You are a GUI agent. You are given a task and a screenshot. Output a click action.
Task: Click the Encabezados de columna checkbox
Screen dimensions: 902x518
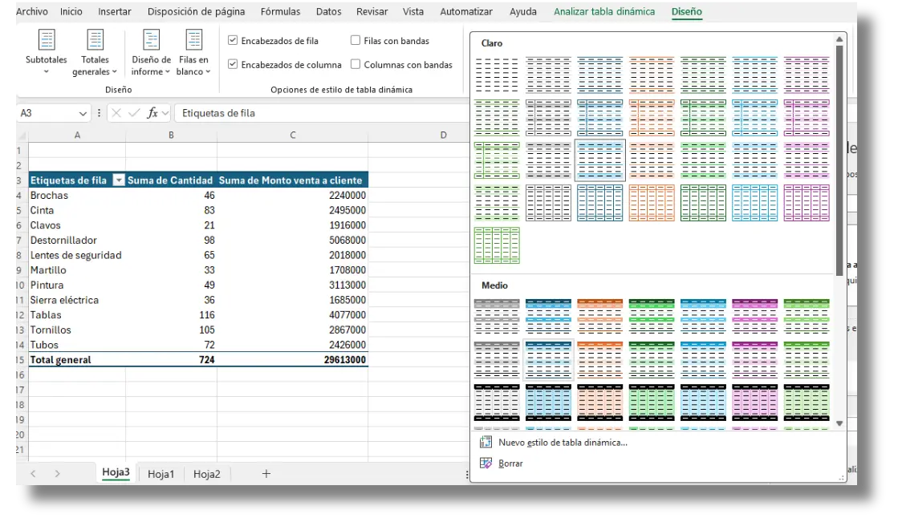pyautogui.click(x=233, y=64)
